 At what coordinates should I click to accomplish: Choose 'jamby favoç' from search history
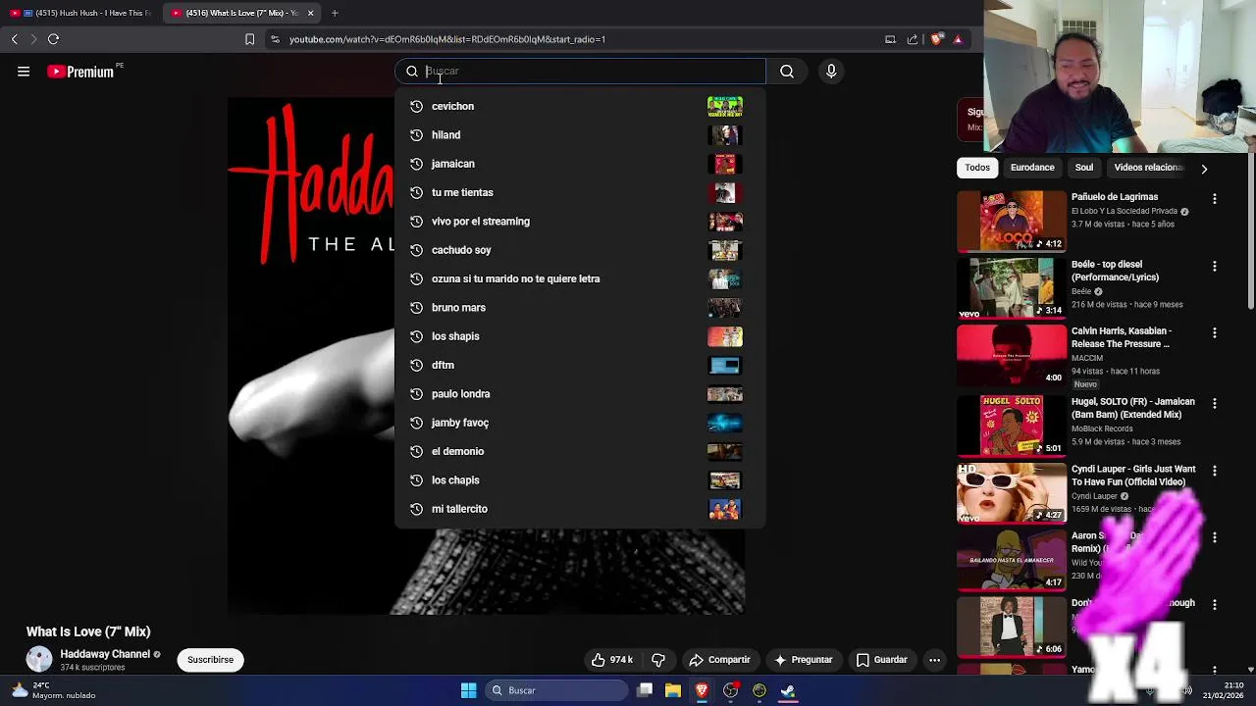pyautogui.click(x=579, y=423)
